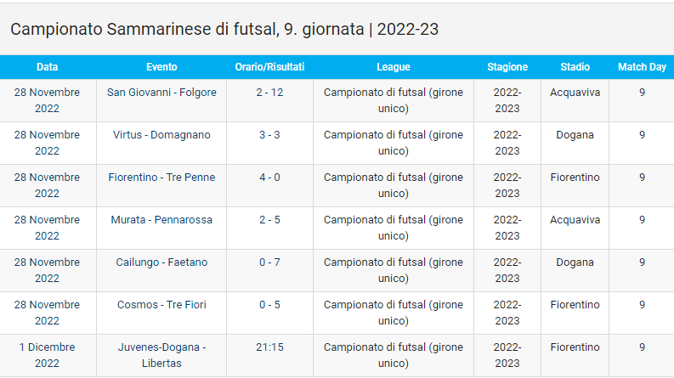
Task: Sort table by the Data column header
Action: click(48, 67)
